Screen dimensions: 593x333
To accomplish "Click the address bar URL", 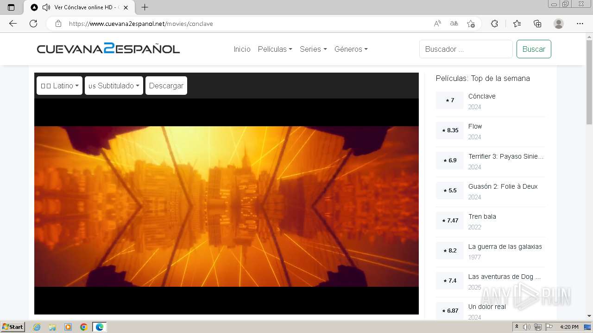I will [141, 24].
